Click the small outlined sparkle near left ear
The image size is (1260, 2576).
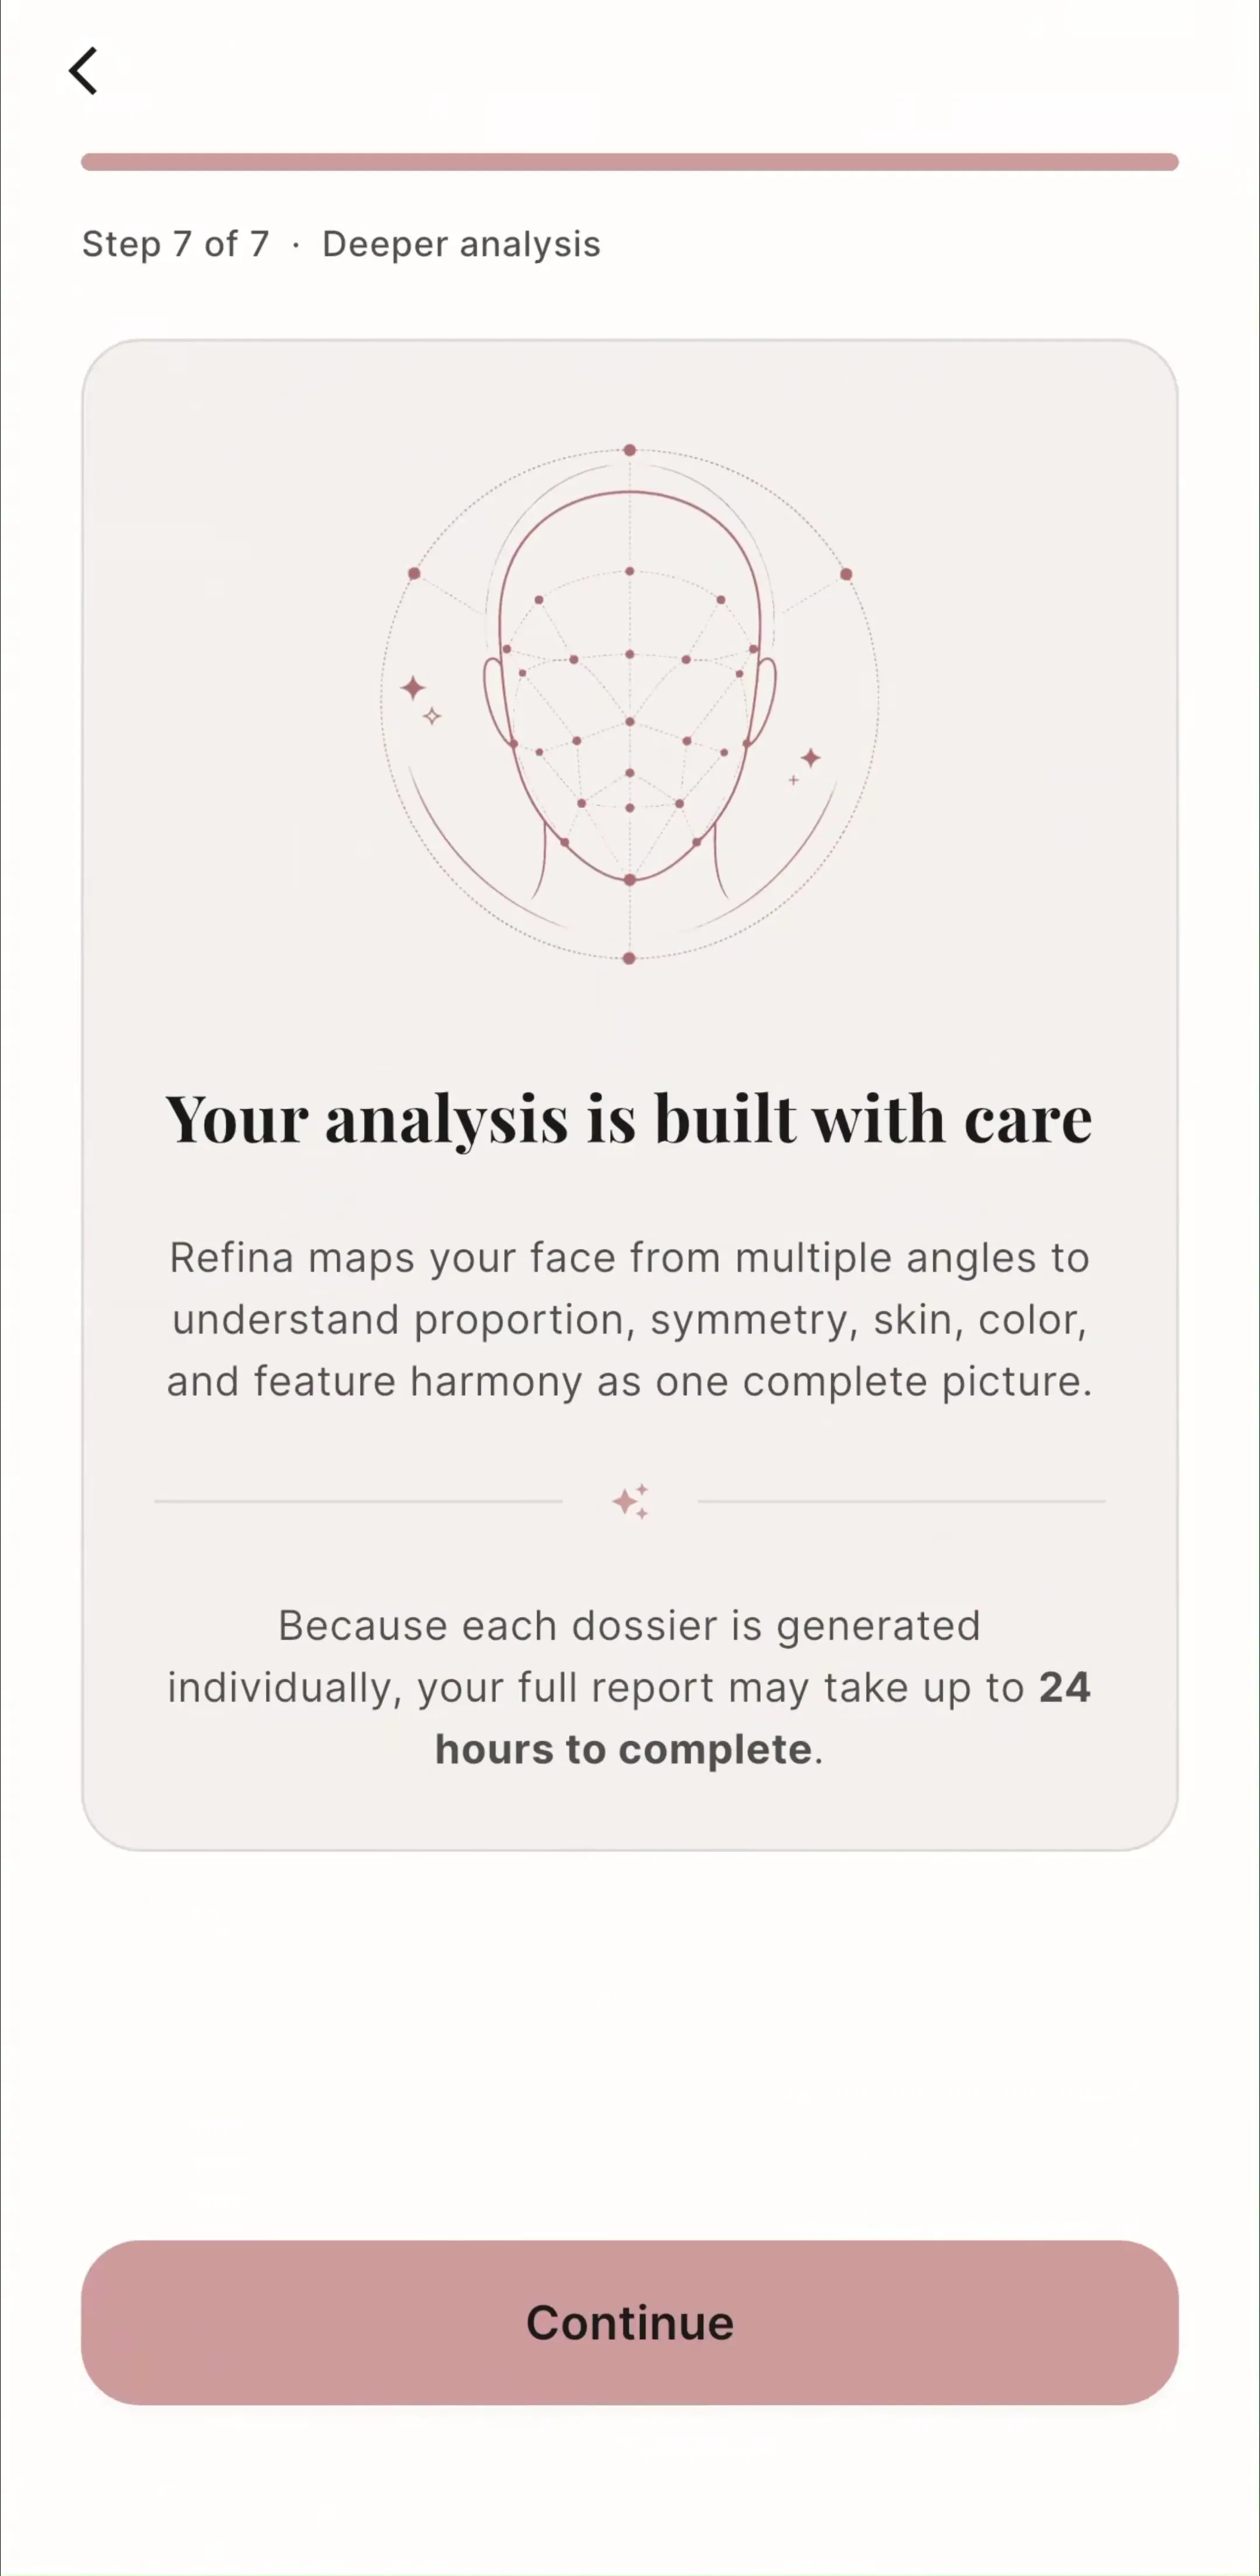[x=432, y=716]
